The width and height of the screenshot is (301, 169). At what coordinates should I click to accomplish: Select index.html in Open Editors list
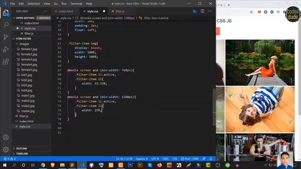coord(32,23)
